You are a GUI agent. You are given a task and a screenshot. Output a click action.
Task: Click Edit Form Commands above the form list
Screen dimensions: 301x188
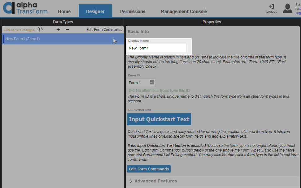104,30
